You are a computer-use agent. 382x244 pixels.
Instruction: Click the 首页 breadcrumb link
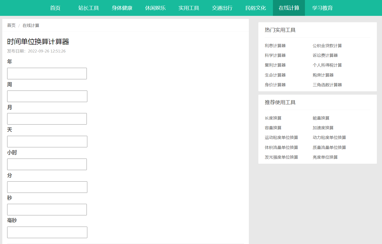pos(11,25)
